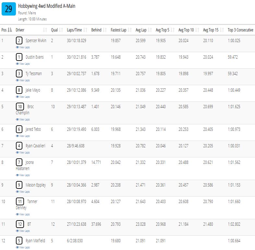
Task: Click car number 2 badge for Spencer Rivkin
Action: pyautogui.click(x=19, y=40)
